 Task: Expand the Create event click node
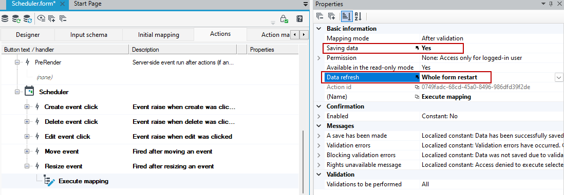(x=27, y=107)
